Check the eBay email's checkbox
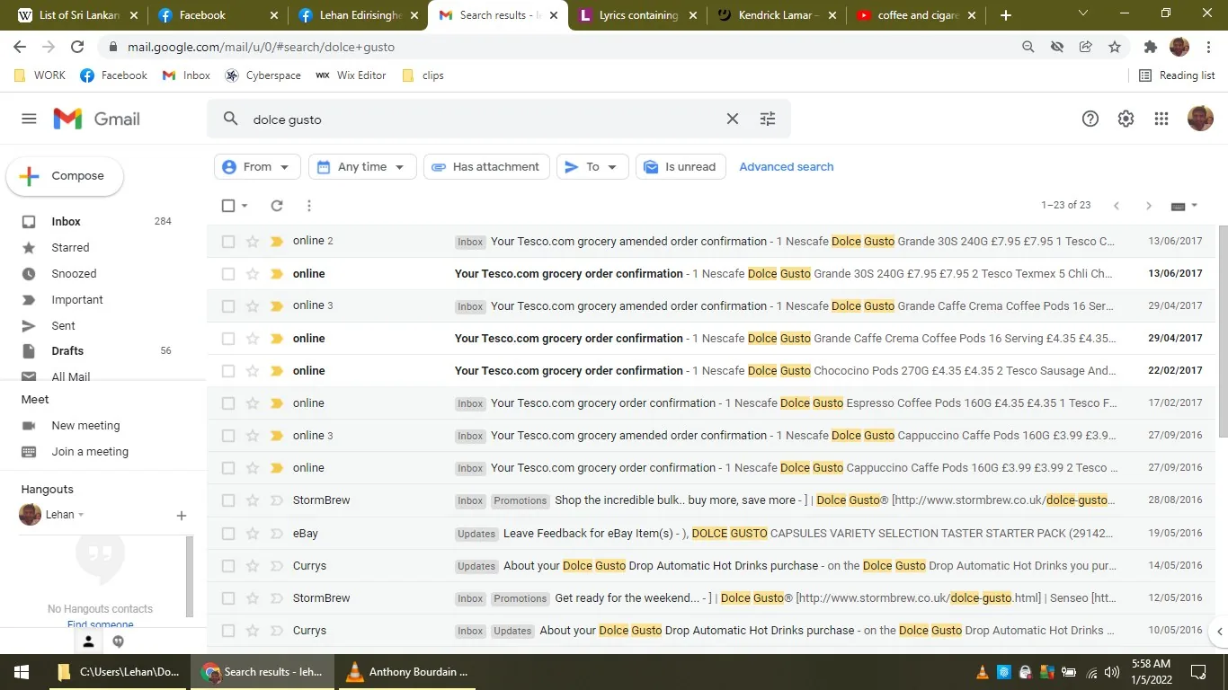1228x690 pixels. coord(228,533)
